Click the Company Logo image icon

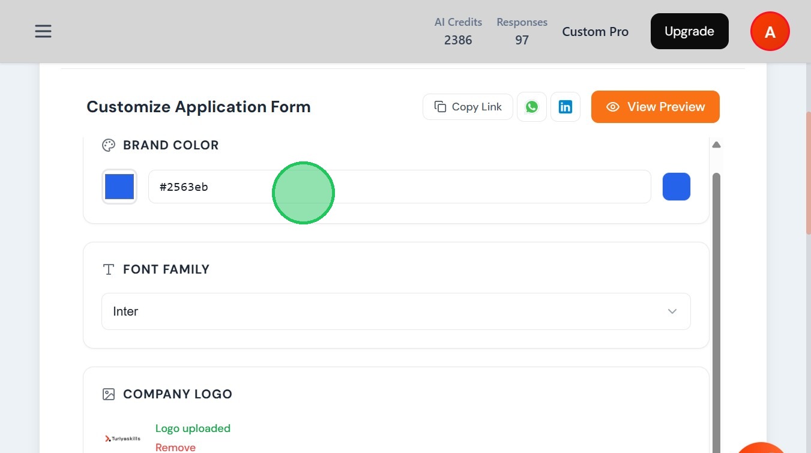(109, 394)
